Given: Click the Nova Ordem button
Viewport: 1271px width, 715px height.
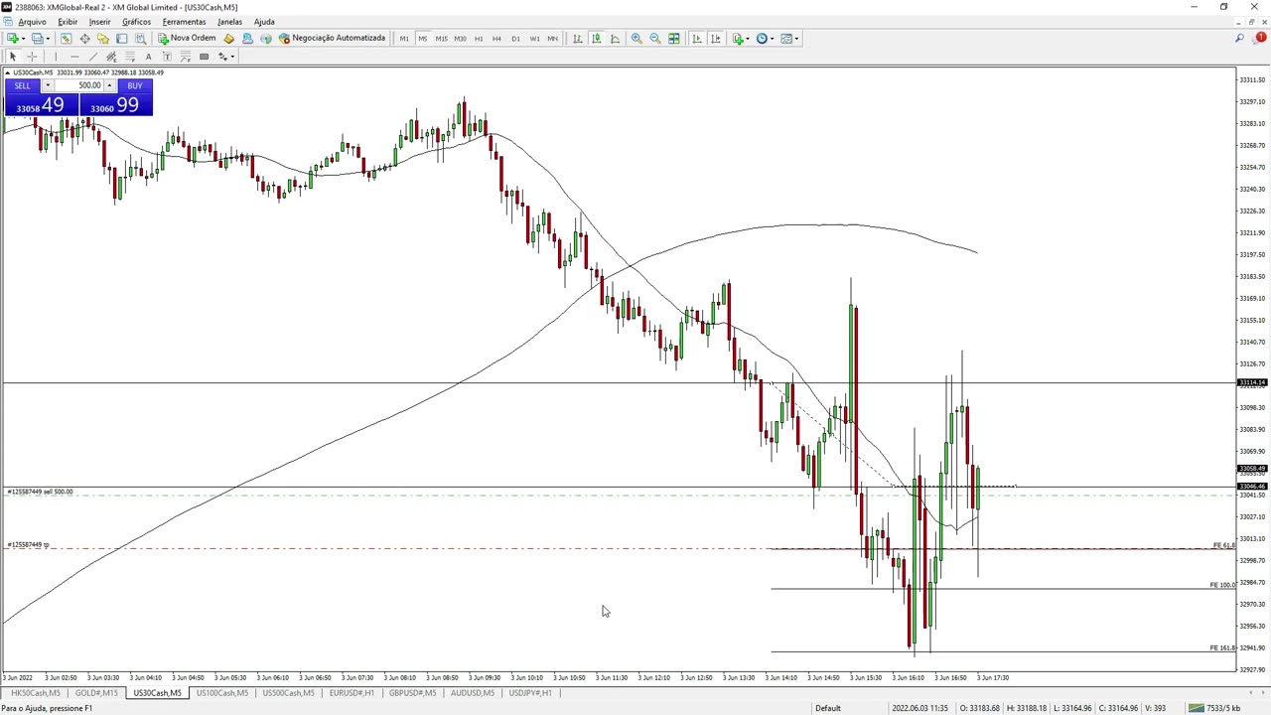Looking at the screenshot, I should coord(187,39).
